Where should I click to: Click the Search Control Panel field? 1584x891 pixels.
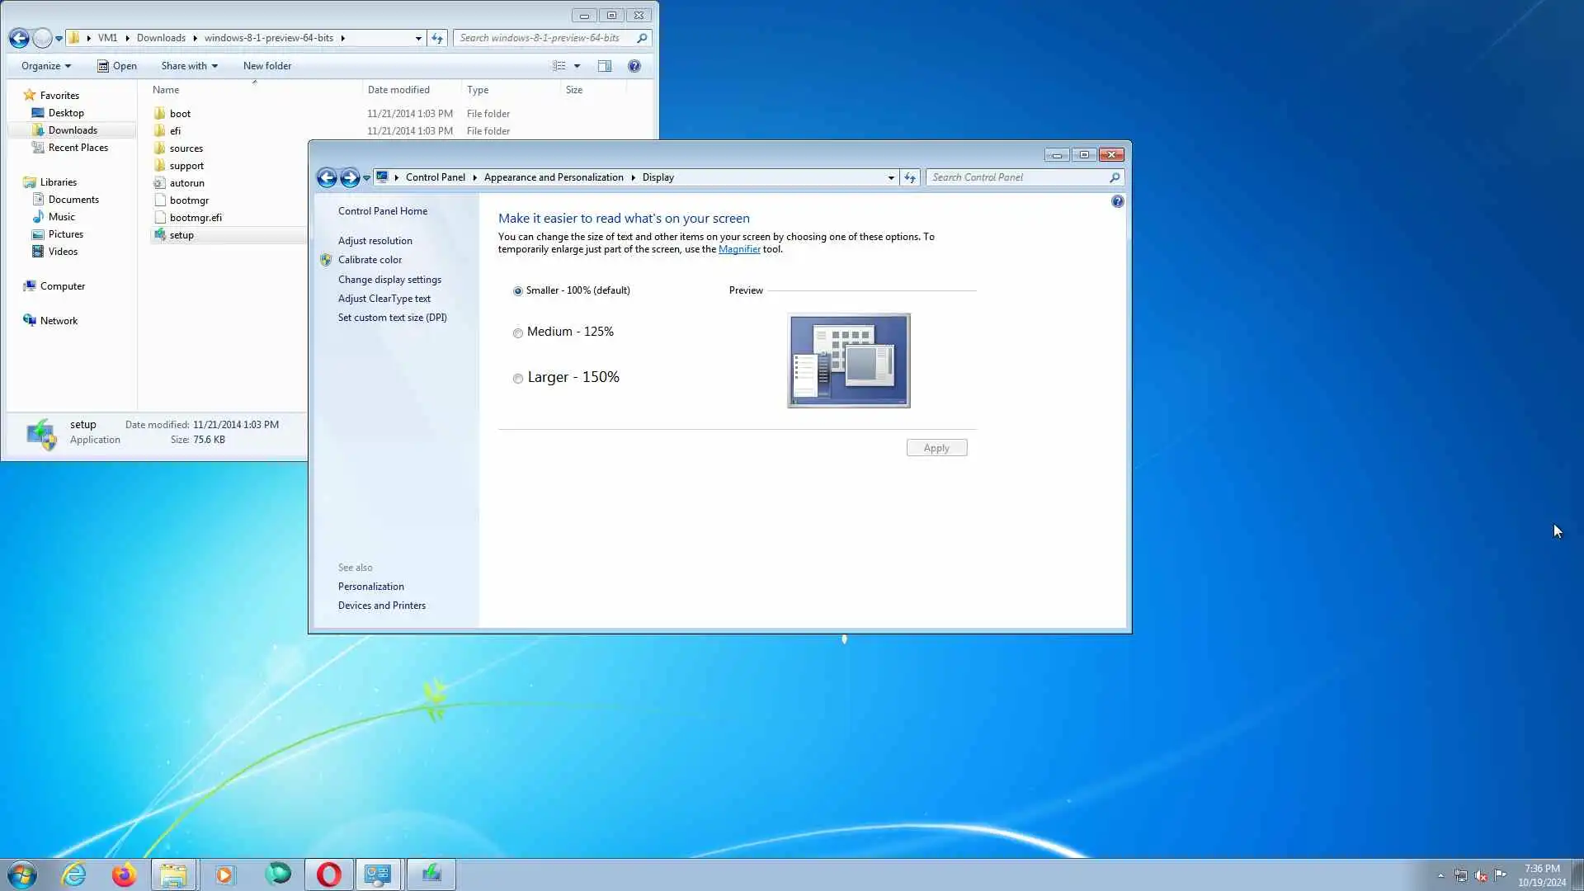pos(1018,177)
